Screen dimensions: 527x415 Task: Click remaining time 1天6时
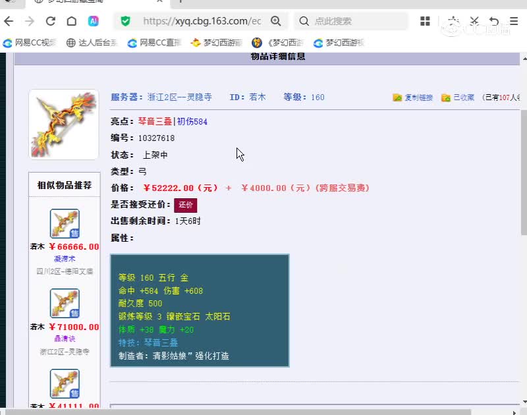click(188, 221)
